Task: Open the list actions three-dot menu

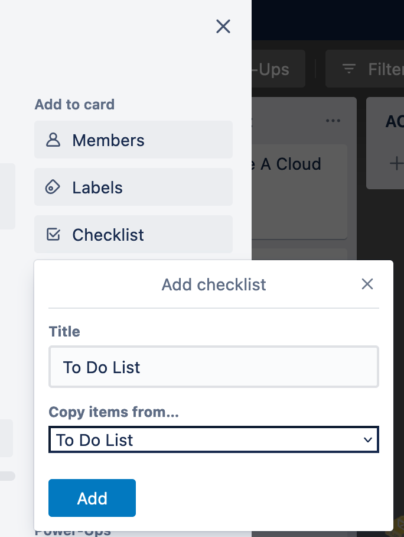Action: [333, 121]
